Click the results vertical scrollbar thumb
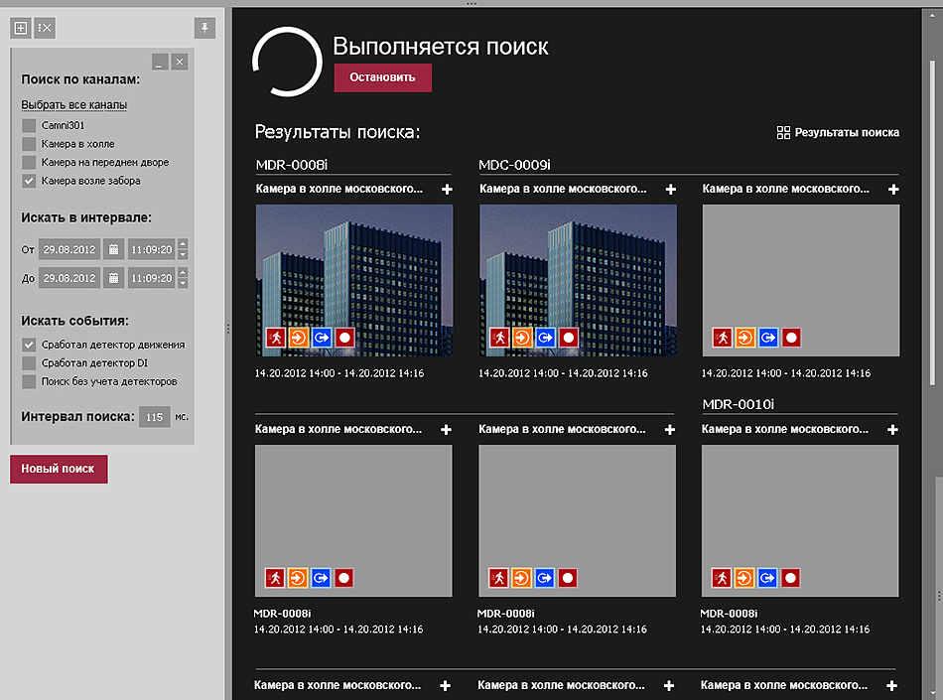This screenshot has height=700, width=943. pyautogui.click(x=933, y=222)
